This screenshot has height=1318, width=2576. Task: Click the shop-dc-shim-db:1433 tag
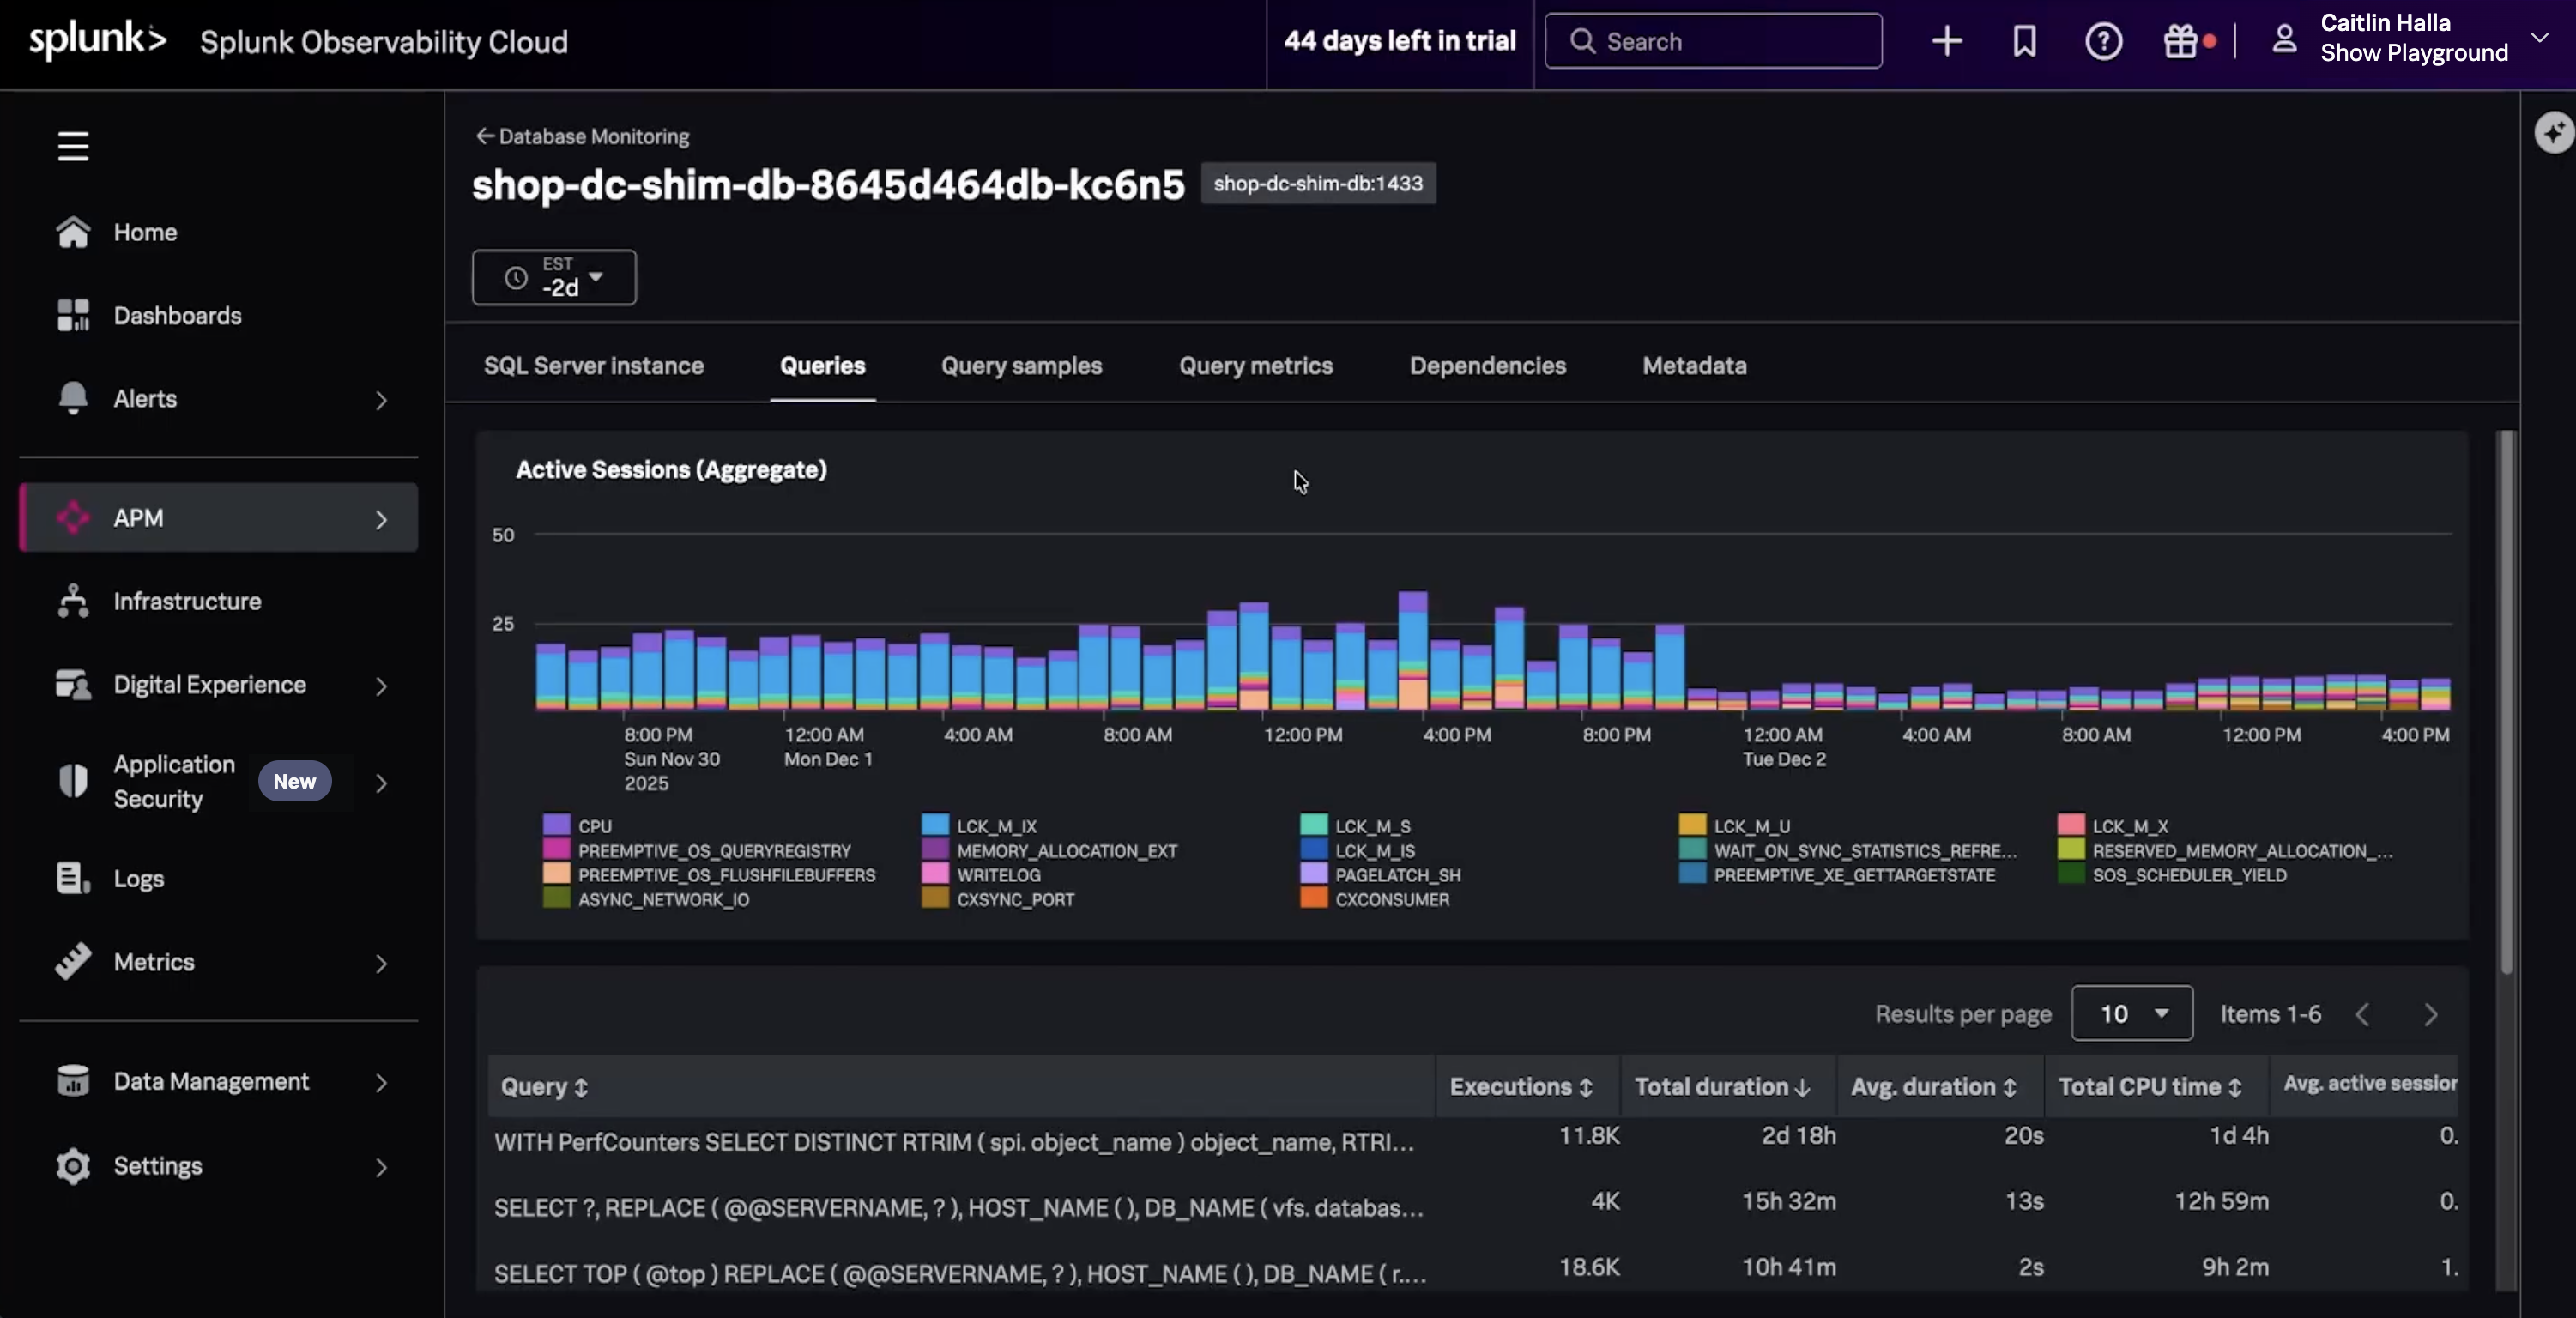tap(1318, 183)
